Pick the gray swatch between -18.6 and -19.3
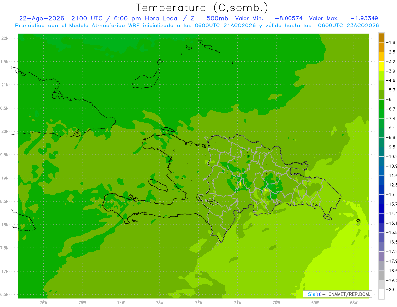Viewport: 397px width, 307px height. 381,275
